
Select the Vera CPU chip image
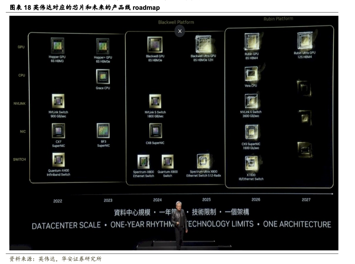coord(251,74)
